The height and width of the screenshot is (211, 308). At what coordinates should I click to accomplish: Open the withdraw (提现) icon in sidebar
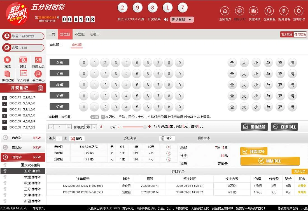pos(23,60)
